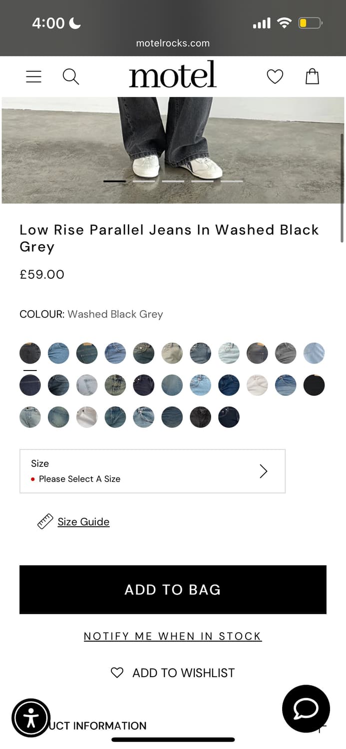
Task: Pick the beige colour swatch
Action: coord(172,354)
